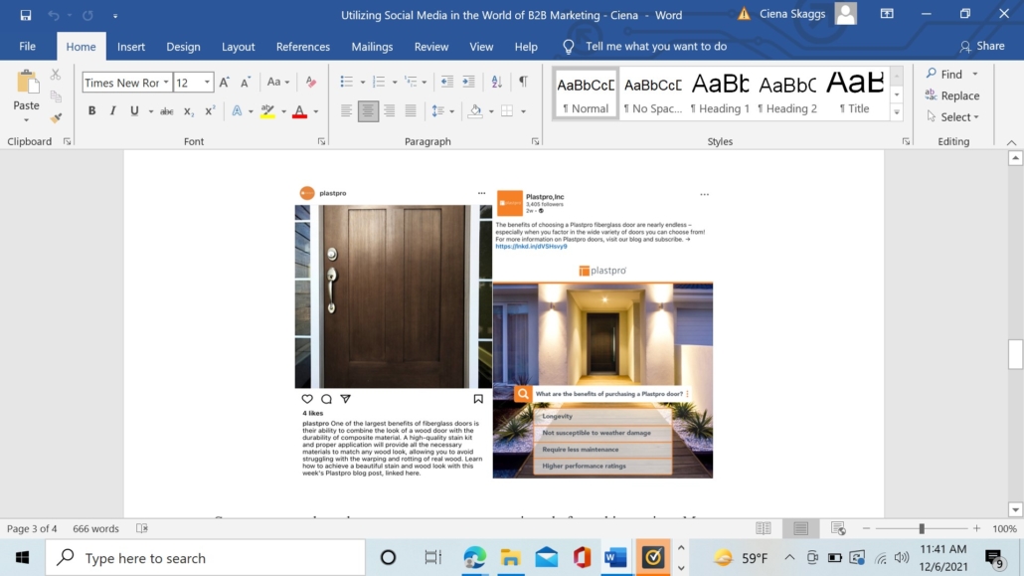Screen dimensions: 1024x576
Task: Apply the Heading 1 style
Action: pyautogui.click(x=720, y=94)
